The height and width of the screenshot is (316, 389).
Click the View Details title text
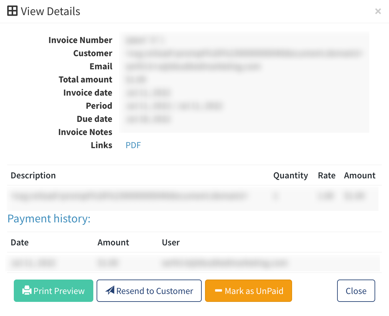(51, 11)
